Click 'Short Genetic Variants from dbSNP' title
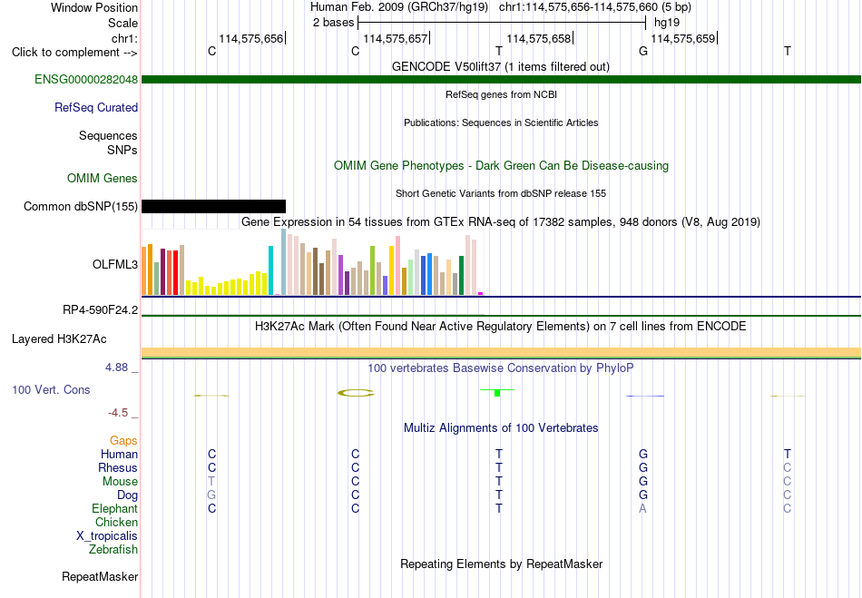Viewport: 862px width, 598px height. [x=501, y=193]
